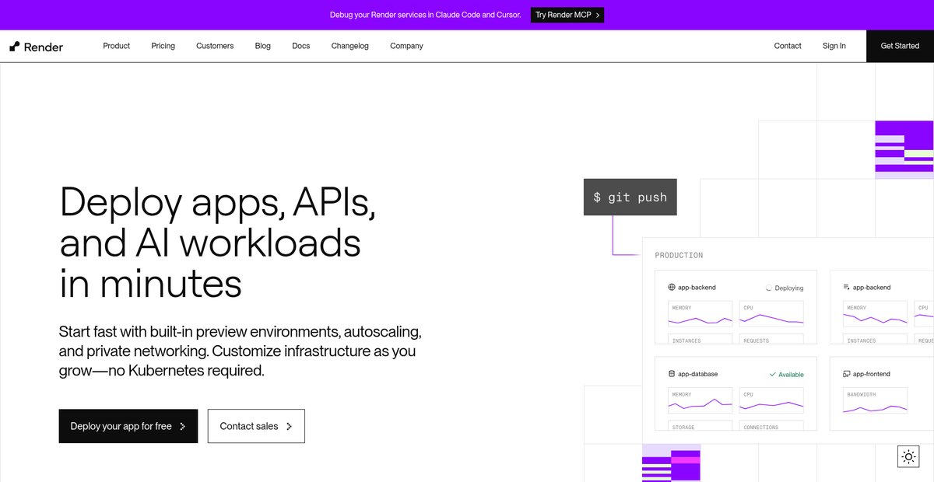This screenshot has width=934, height=482.
Task: Click the Contact link in header
Action: (788, 46)
